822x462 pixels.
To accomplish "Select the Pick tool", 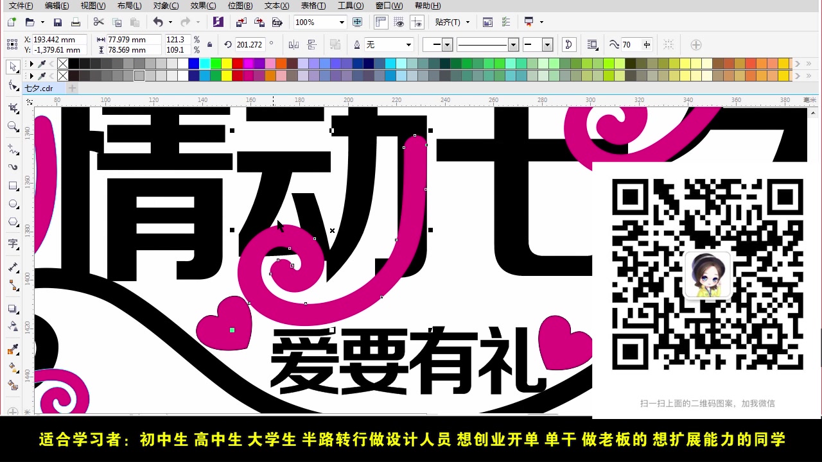I will [12, 67].
